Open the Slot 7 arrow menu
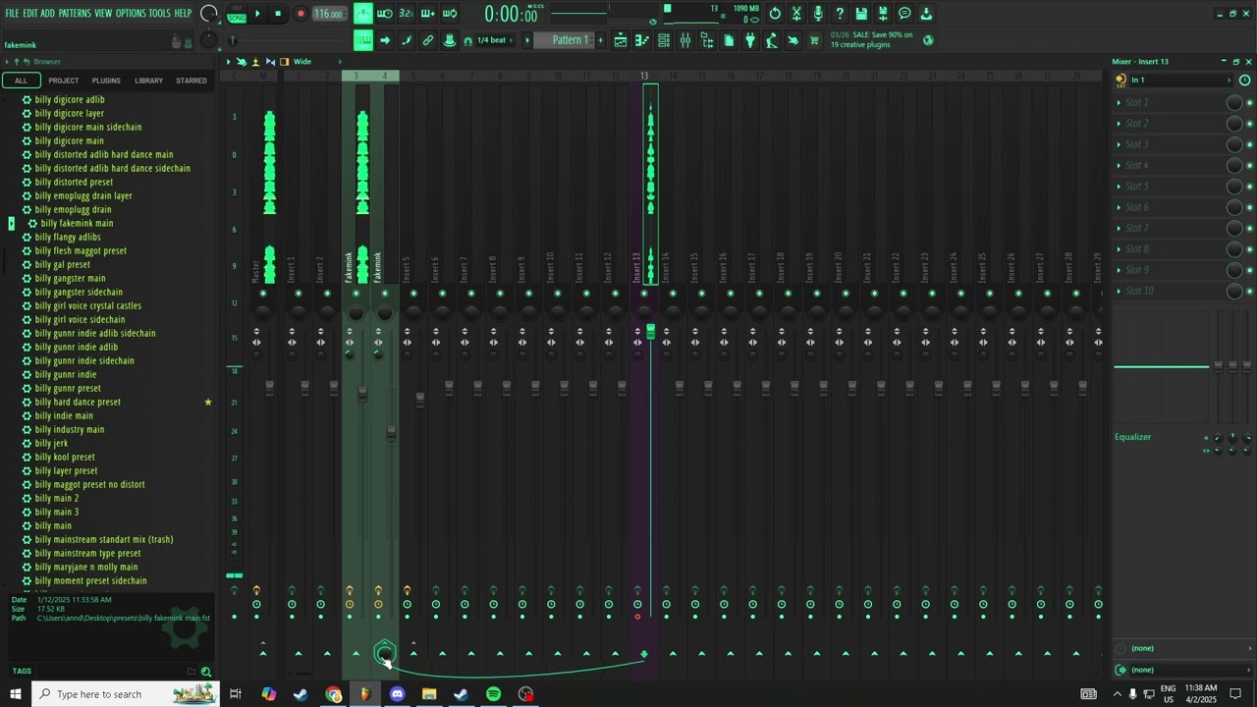The width and height of the screenshot is (1257, 707). tap(1119, 228)
